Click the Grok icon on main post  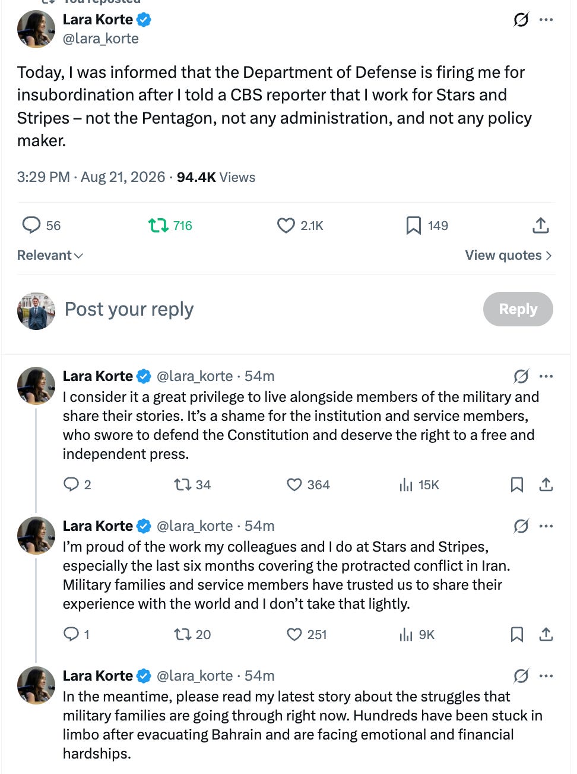point(521,20)
